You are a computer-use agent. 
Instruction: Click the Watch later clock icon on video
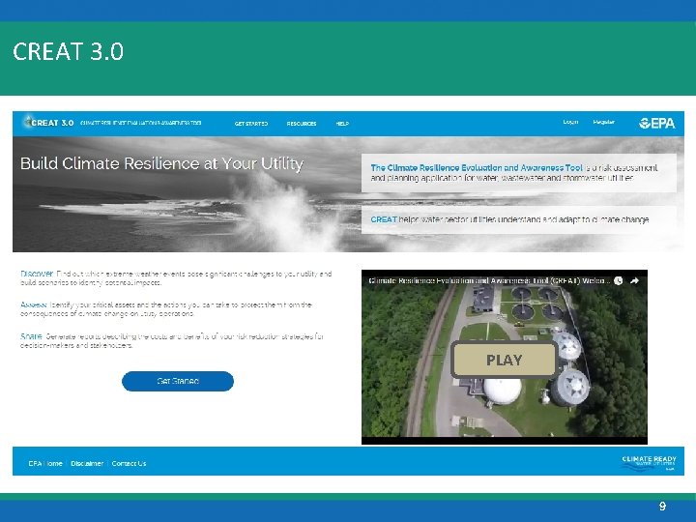click(x=618, y=280)
